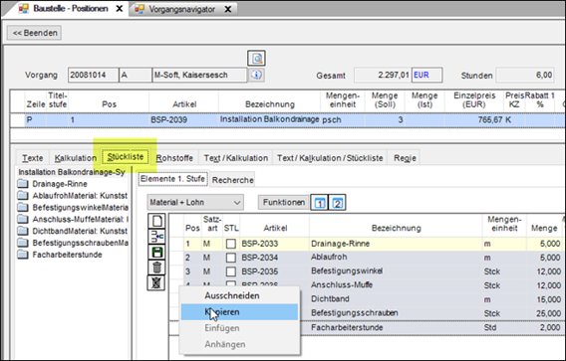Toggle STL checkbox for BSP-2033
This screenshot has height=361, width=566.
pyautogui.click(x=230, y=244)
